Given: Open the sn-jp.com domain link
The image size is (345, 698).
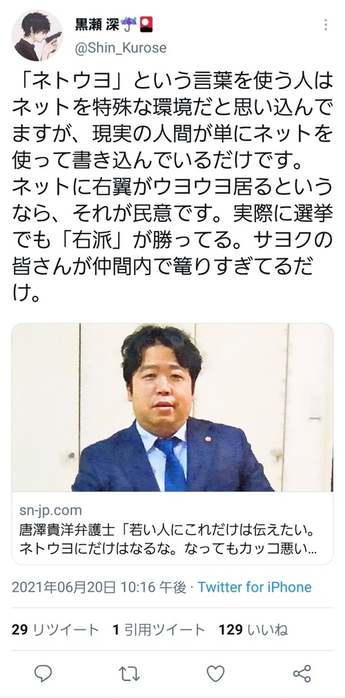Looking at the screenshot, I should (x=50, y=510).
